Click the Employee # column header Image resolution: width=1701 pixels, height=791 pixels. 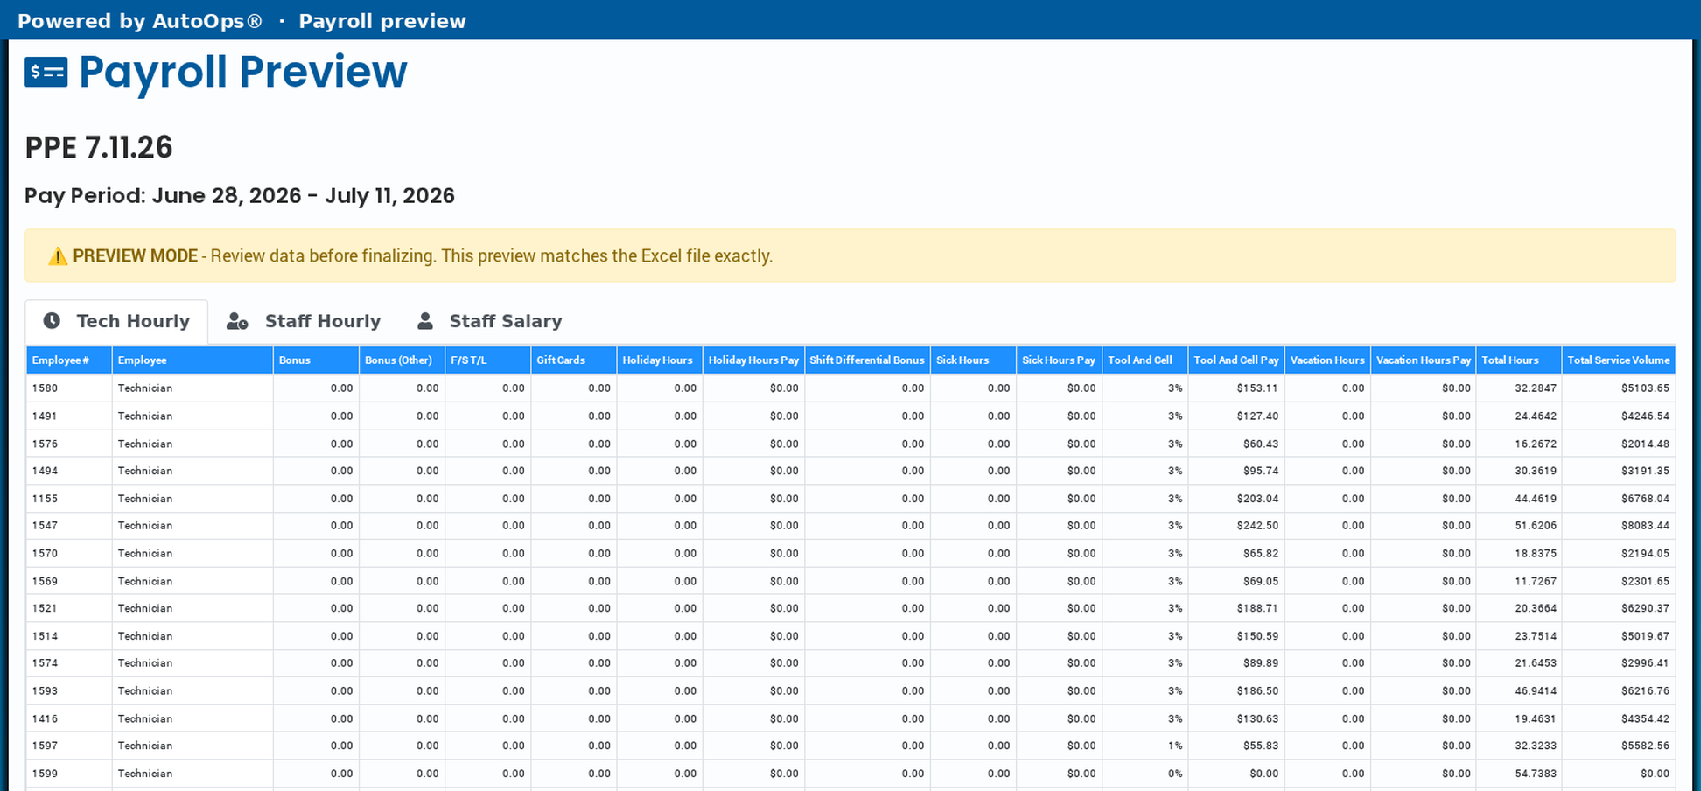pos(69,360)
